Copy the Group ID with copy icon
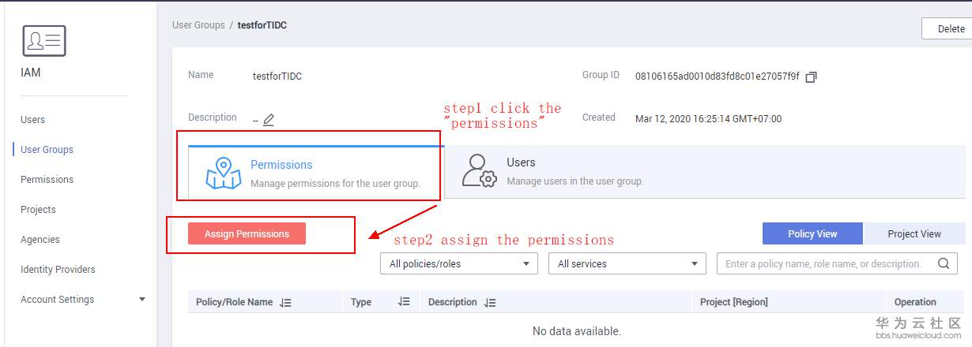Viewport: 972px width, 347px height. point(811,76)
